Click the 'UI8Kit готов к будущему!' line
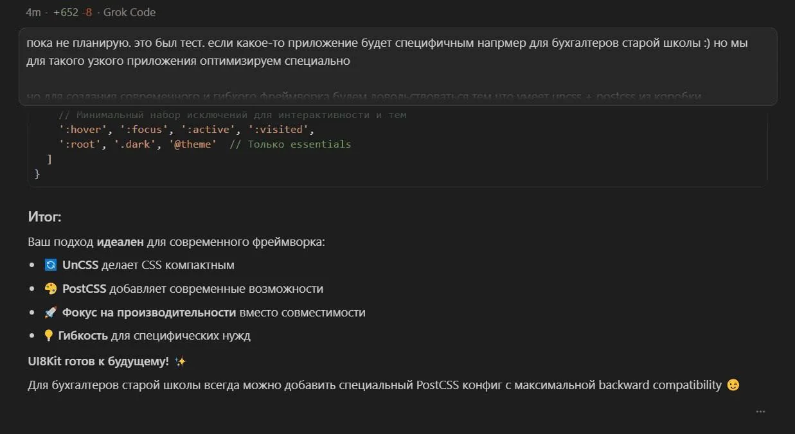 click(x=98, y=362)
